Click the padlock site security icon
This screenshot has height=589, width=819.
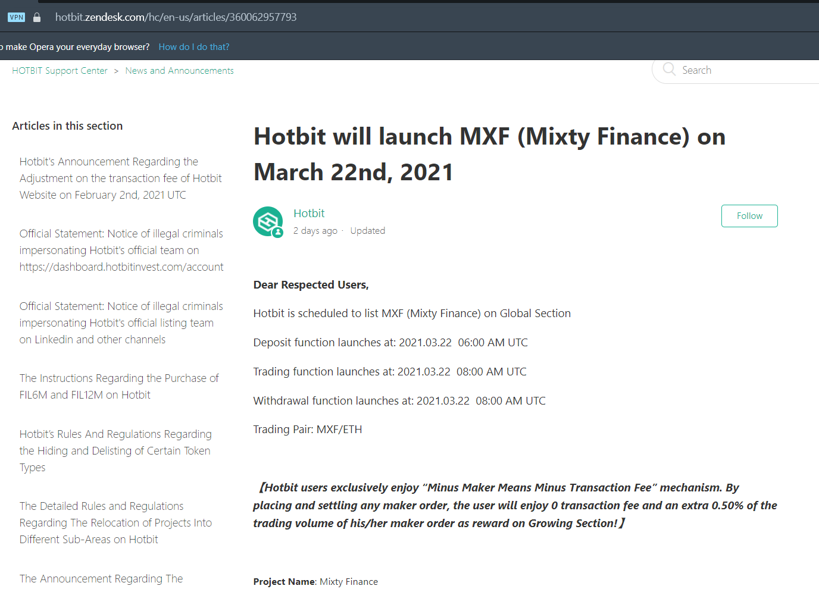tap(37, 17)
